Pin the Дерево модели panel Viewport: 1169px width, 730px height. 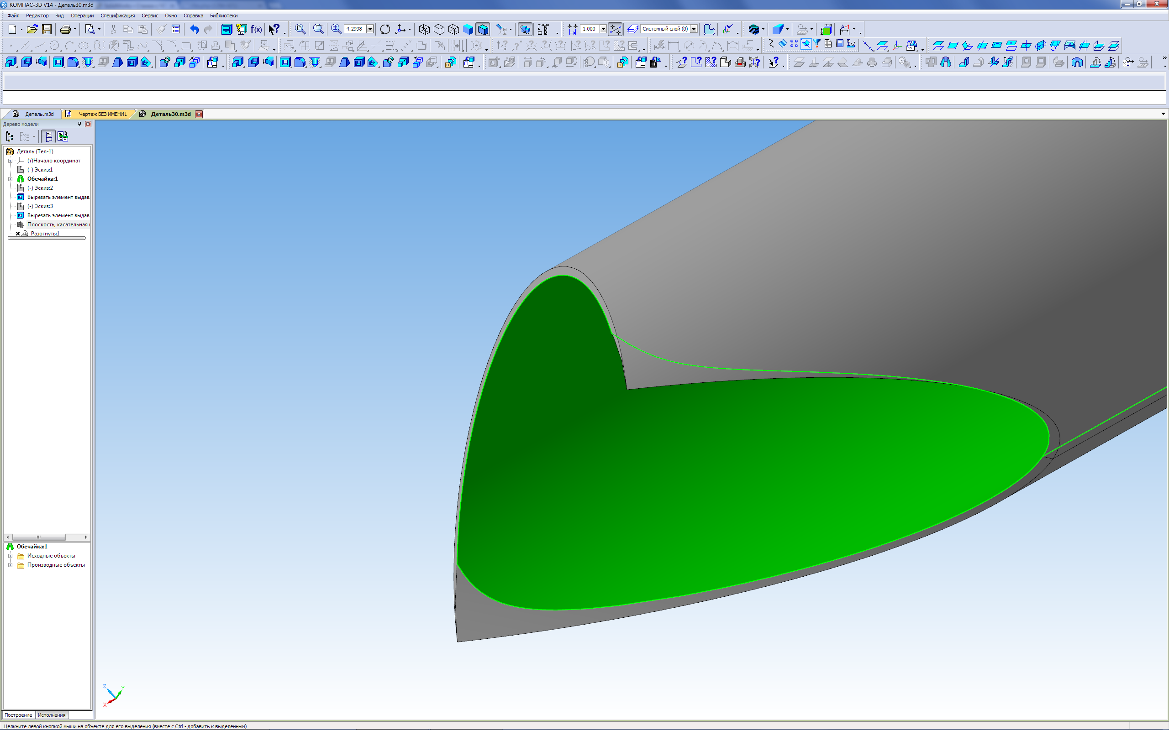point(80,124)
